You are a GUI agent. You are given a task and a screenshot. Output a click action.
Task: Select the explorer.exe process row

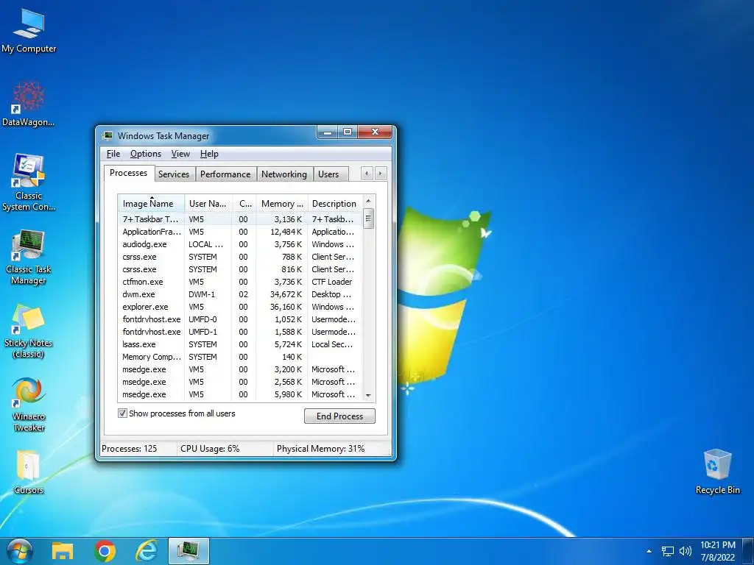tap(240, 307)
